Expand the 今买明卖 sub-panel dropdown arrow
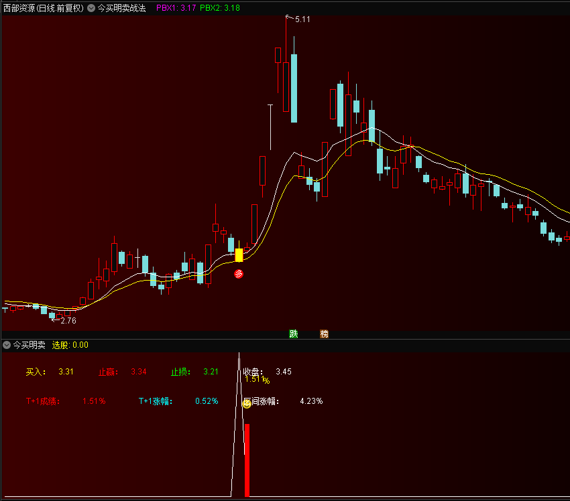 pyautogui.click(x=7, y=345)
